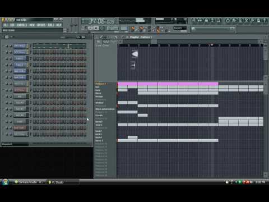This screenshot has height=202, width=269.
Task: Click the transport Record button
Action: point(102,28)
